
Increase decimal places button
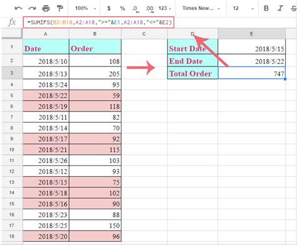click(x=150, y=9)
